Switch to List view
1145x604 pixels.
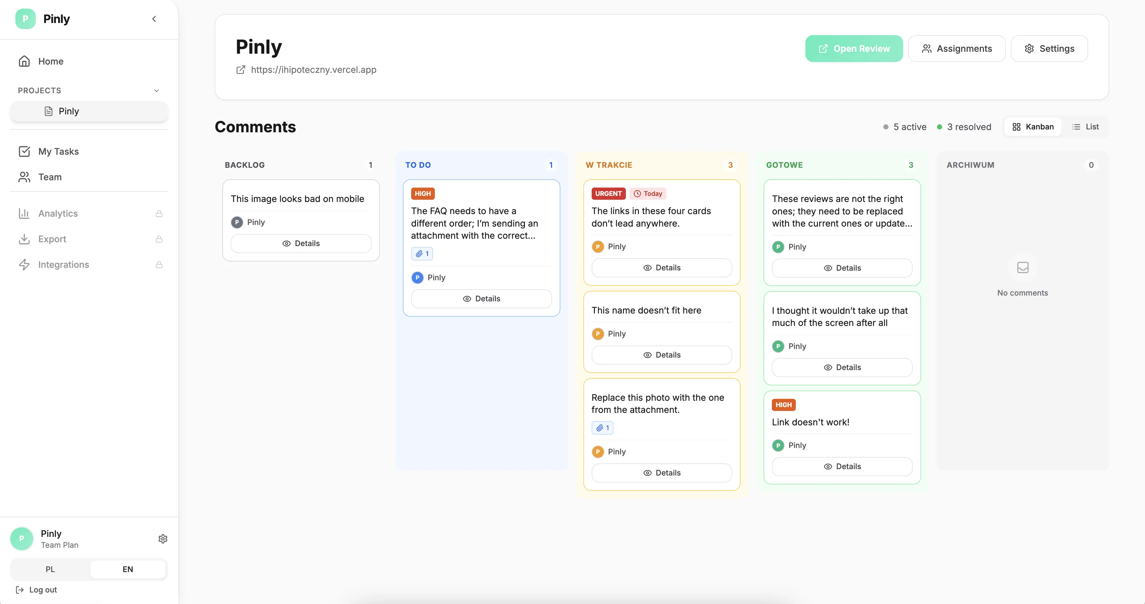tap(1086, 126)
